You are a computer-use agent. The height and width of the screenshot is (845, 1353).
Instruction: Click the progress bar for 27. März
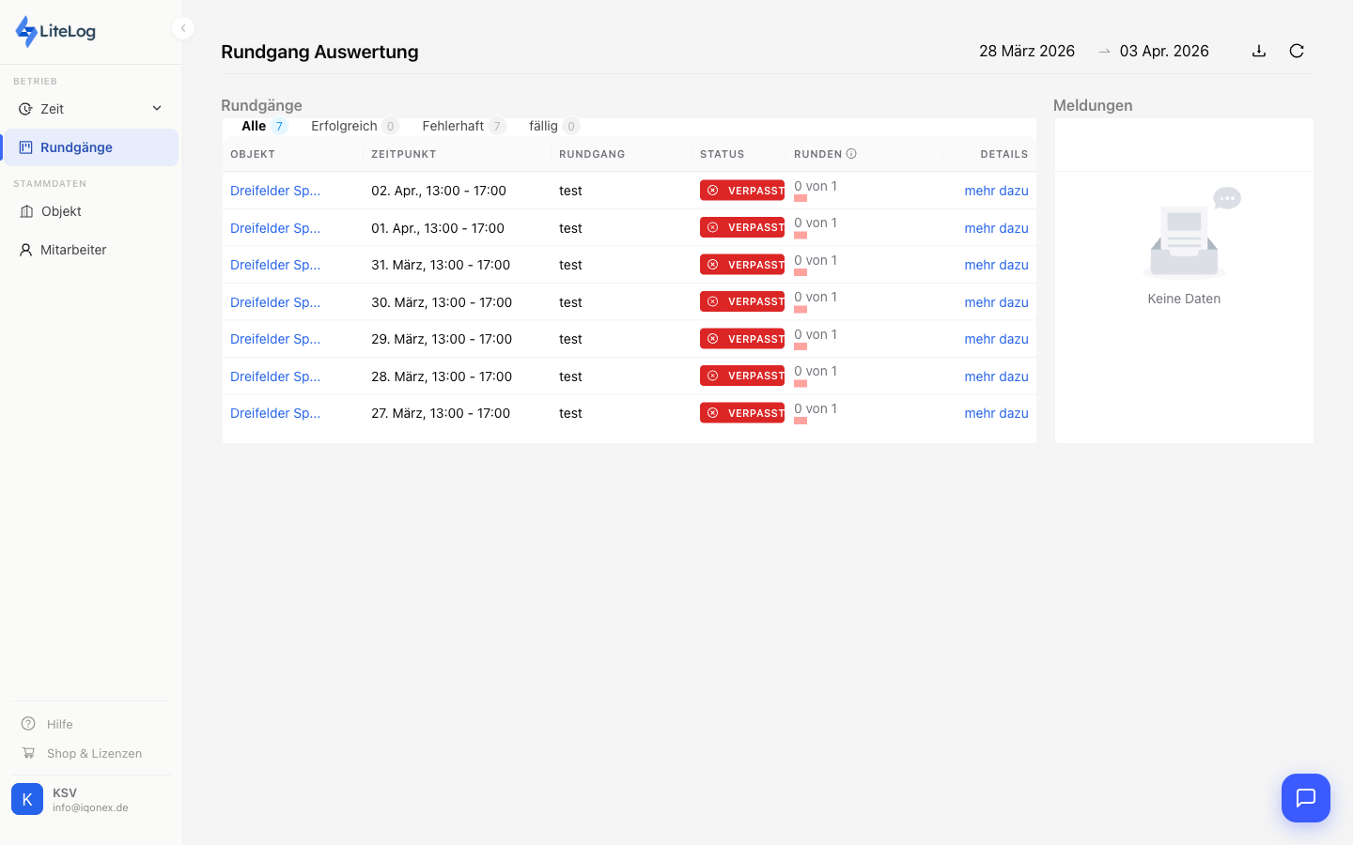[801, 421]
